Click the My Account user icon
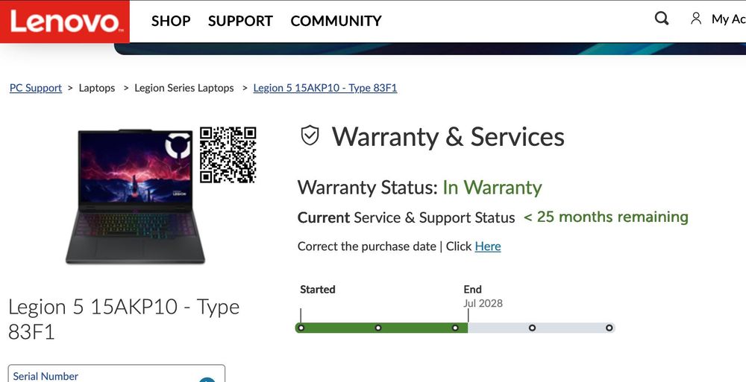 [696, 19]
